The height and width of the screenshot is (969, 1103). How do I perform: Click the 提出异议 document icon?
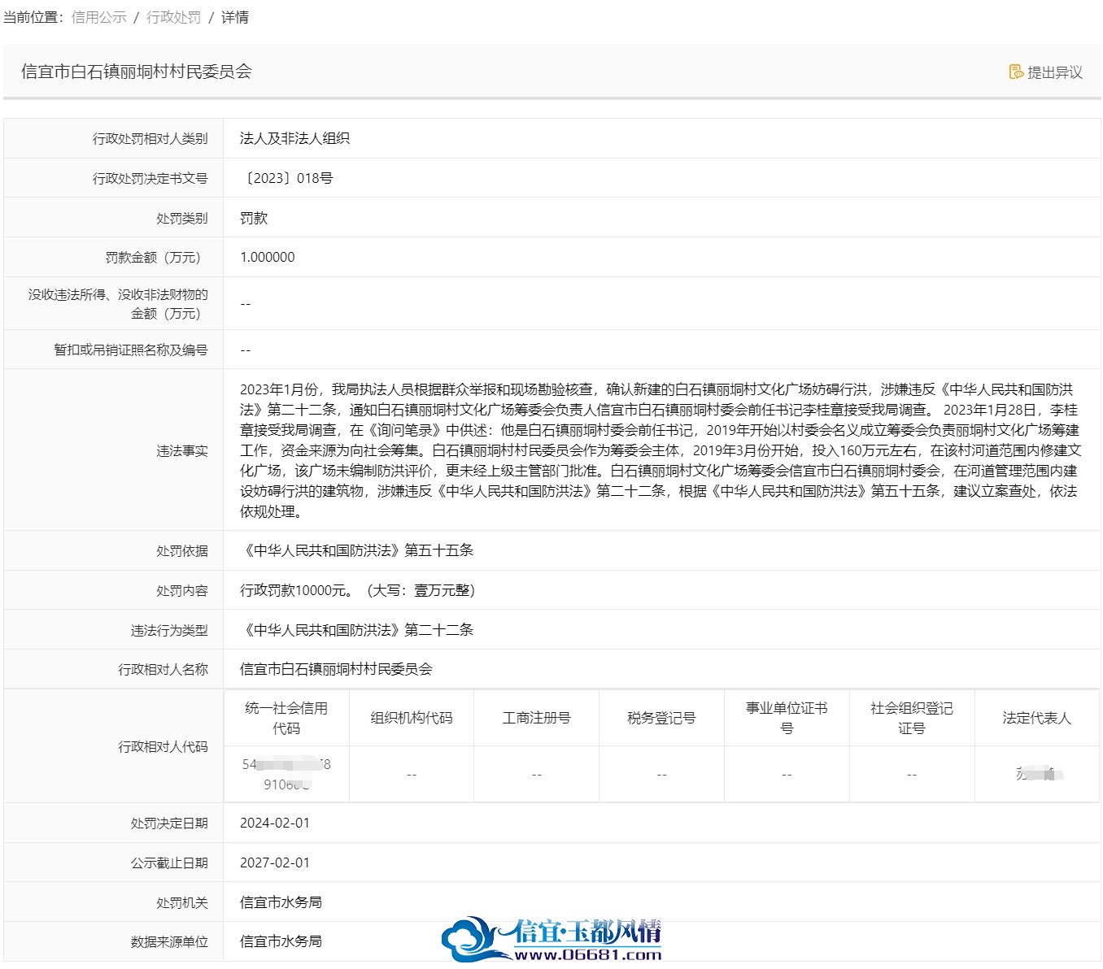(1016, 72)
